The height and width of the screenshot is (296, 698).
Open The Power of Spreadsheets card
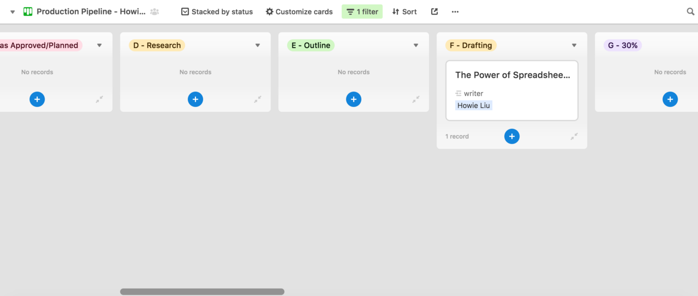pyautogui.click(x=512, y=91)
